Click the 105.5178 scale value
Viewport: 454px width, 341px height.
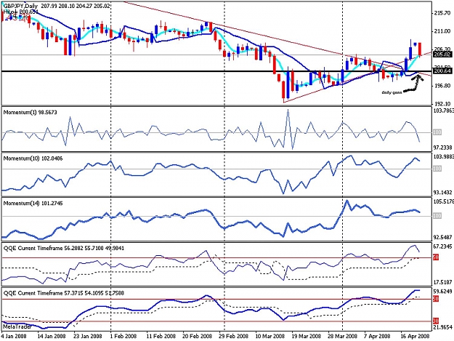[x=443, y=201]
